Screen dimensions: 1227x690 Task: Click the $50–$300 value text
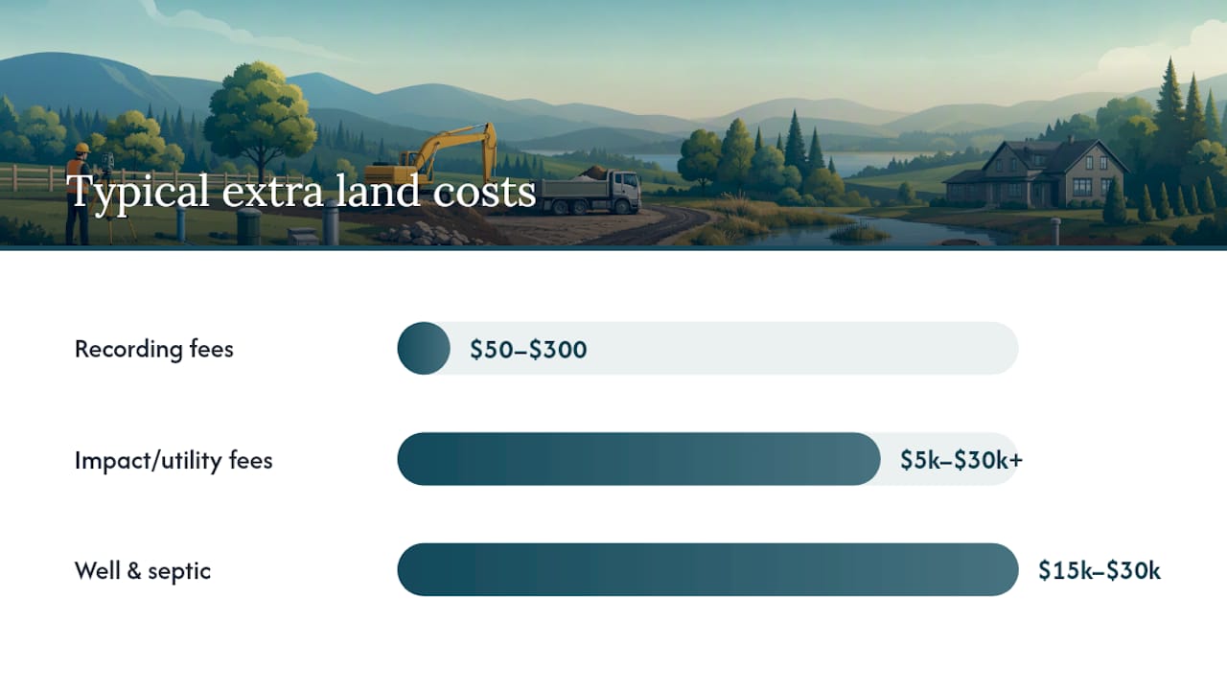528,350
